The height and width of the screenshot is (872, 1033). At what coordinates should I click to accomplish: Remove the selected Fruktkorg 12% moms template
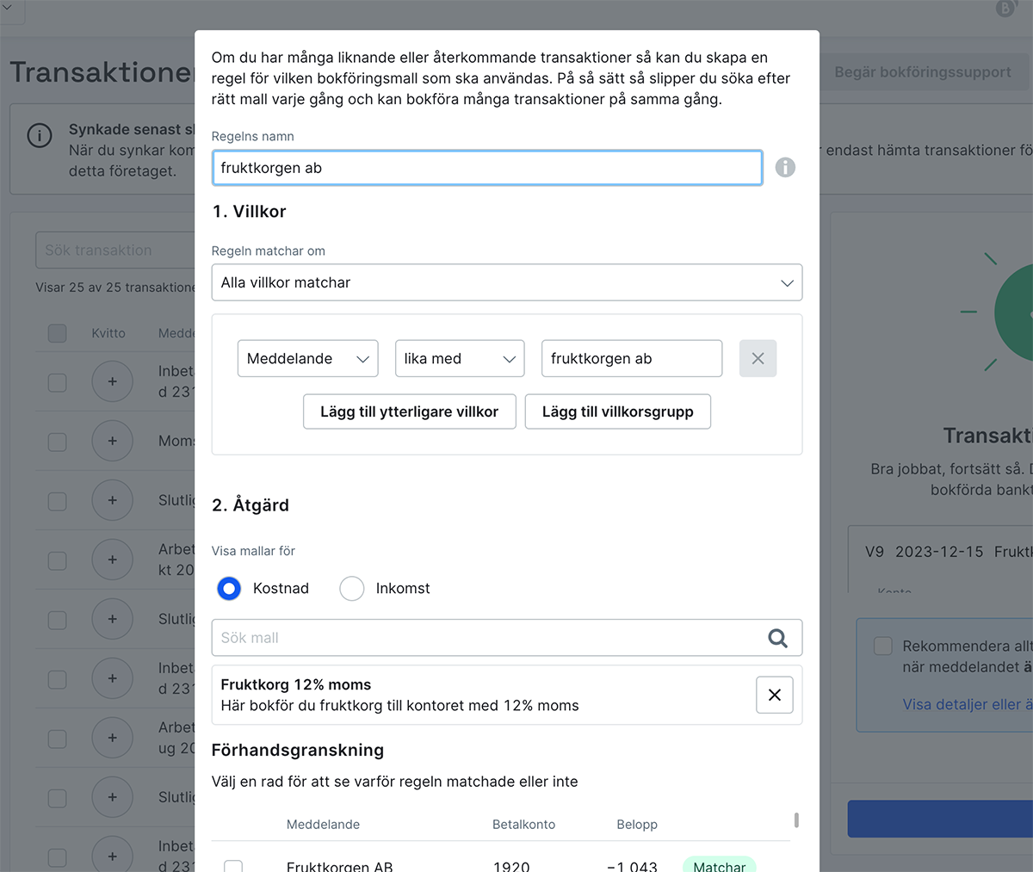click(774, 695)
